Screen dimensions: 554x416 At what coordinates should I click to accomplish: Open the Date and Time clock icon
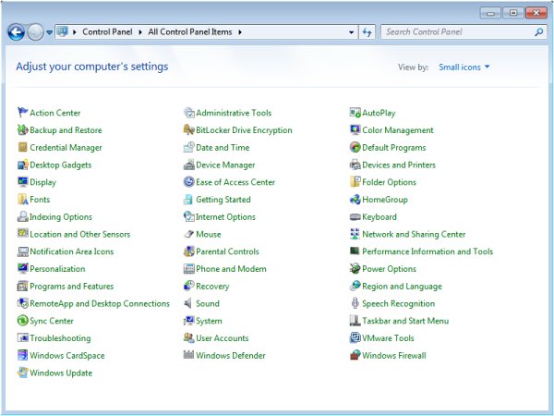click(x=189, y=147)
